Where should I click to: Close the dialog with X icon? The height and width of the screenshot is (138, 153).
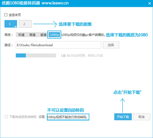coord(149,4)
